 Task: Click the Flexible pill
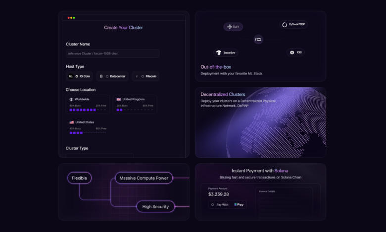coord(80,178)
